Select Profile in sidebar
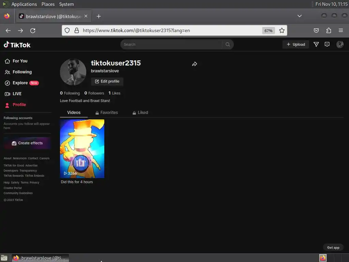 click(15, 105)
